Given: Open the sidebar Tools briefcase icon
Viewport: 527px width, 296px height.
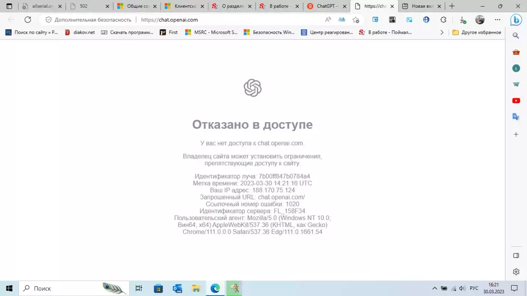Looking at the screenshot, I should (516, 52).
